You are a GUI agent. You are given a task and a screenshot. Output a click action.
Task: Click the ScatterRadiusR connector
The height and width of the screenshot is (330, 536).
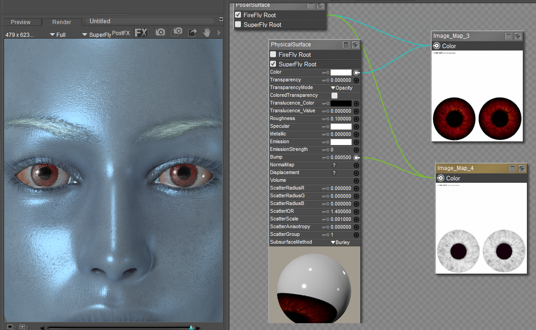pyautogui.click(x=356, y=188)
